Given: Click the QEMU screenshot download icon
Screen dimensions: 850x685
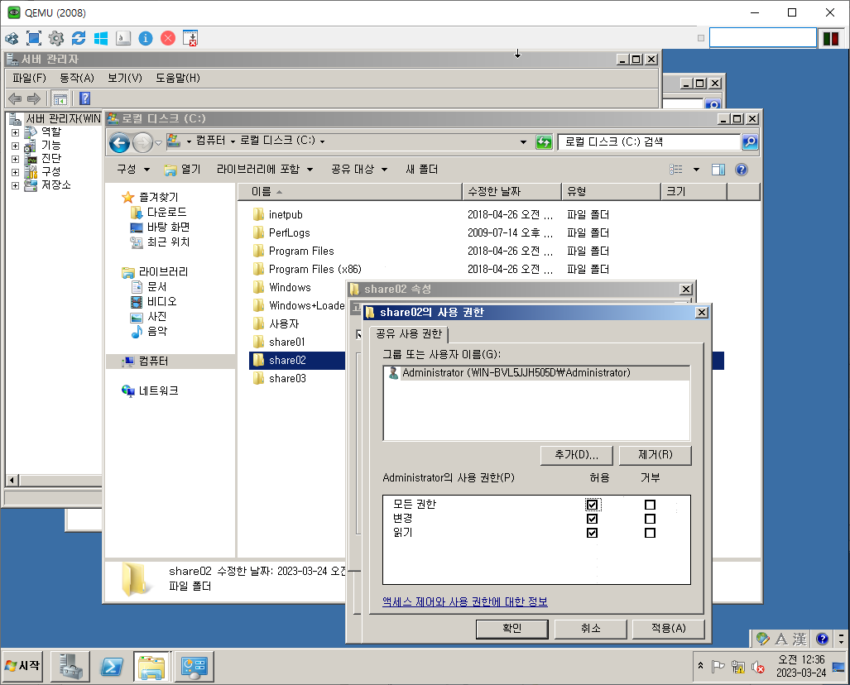Looking at the screenshot, I should [190, 38].
